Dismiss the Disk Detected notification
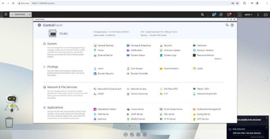This screenshot has width=270, height=139. tap(267, 128)
